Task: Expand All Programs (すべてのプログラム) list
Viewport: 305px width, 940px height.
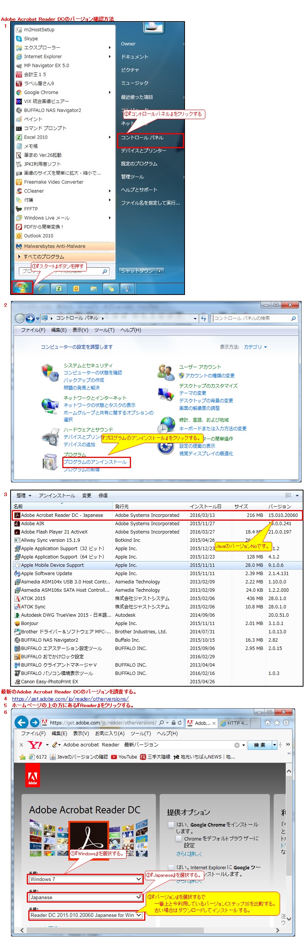Action: tap(65, 257)
